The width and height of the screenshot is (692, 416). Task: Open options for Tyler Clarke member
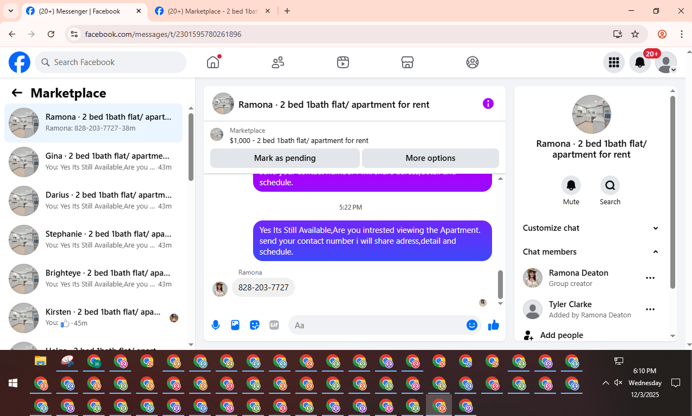tap(650, 309)
